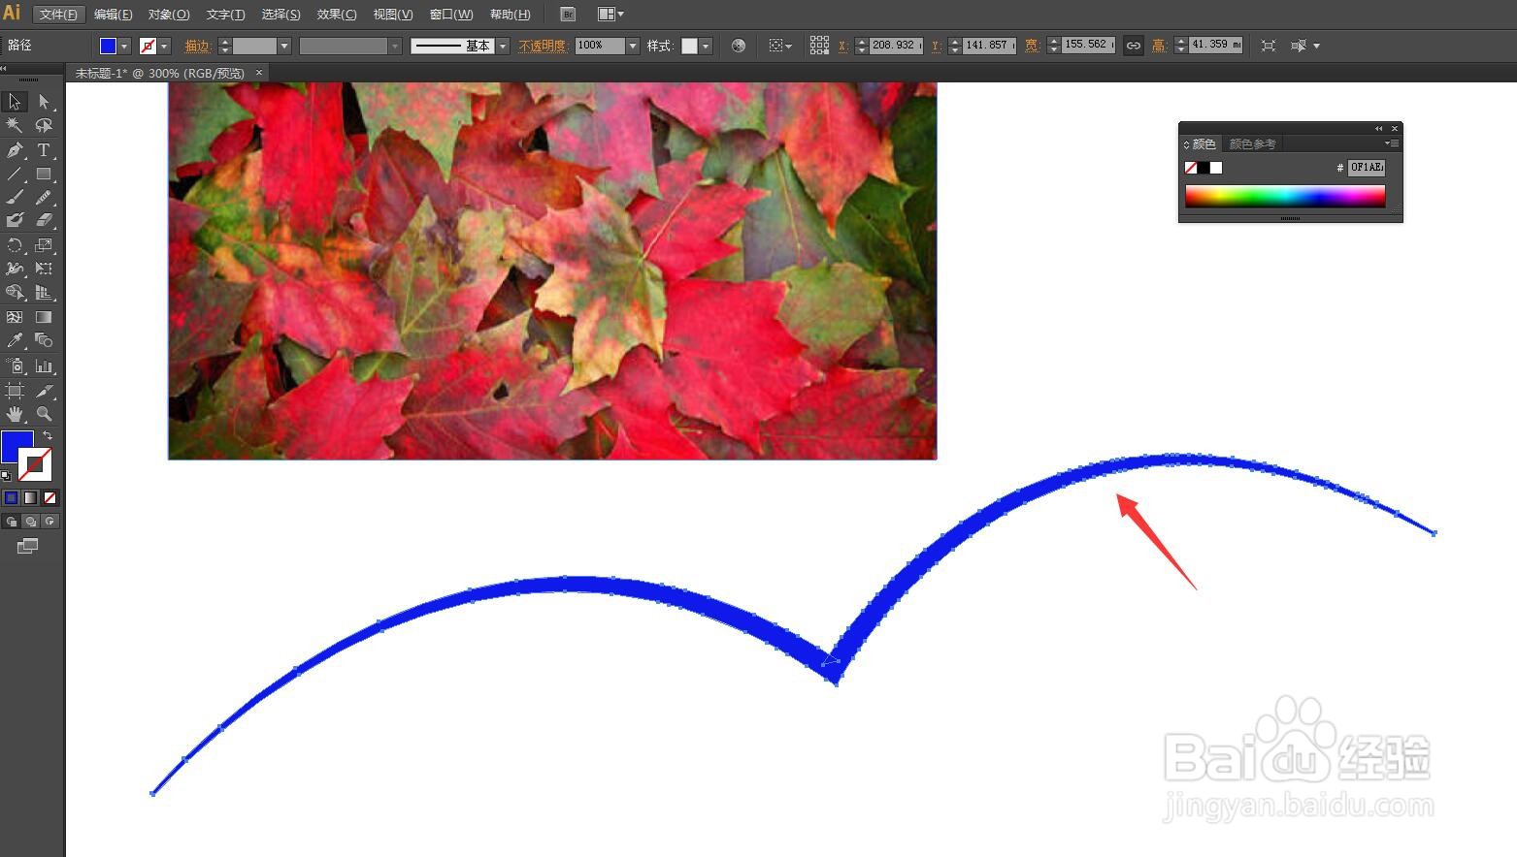Open the Recolor Artwork wheel icon

tap(739, 46)
